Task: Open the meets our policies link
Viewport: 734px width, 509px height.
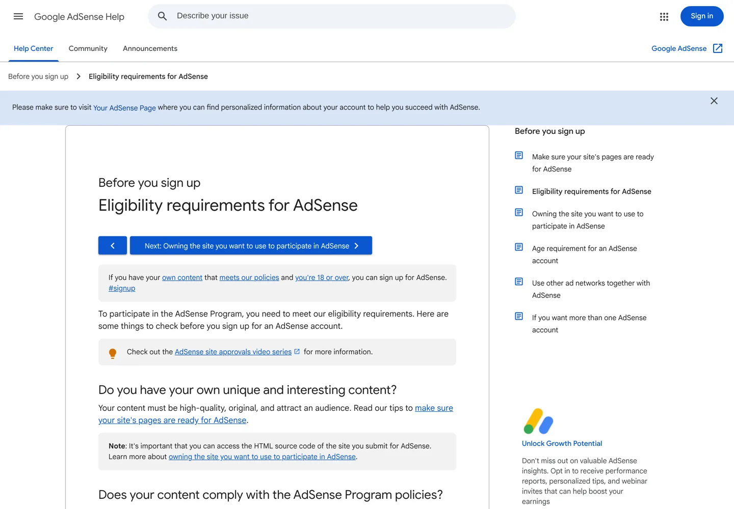Action: 249,277
